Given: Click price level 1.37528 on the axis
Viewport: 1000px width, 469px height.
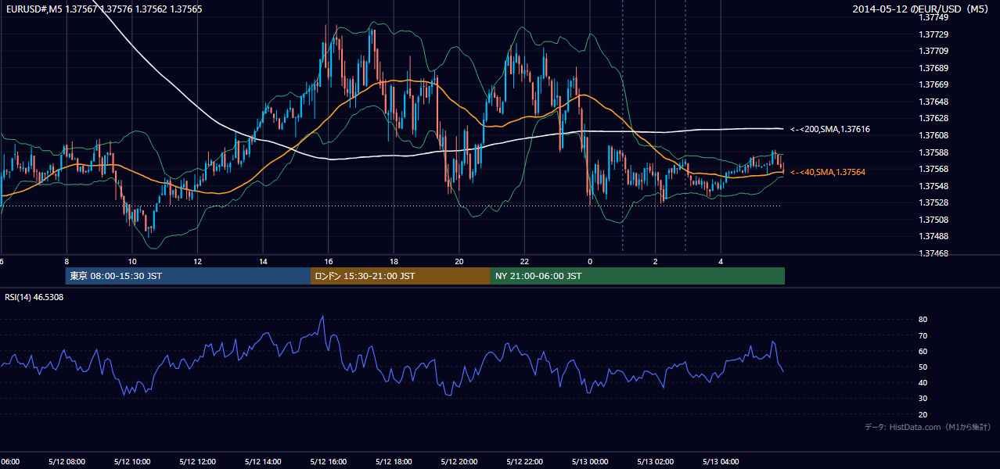Looking at the screenshot, I should coord(934,202).
